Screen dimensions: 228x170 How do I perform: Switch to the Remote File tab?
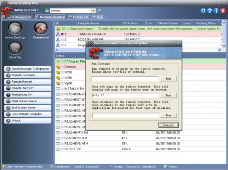click(x=79, y=17)
